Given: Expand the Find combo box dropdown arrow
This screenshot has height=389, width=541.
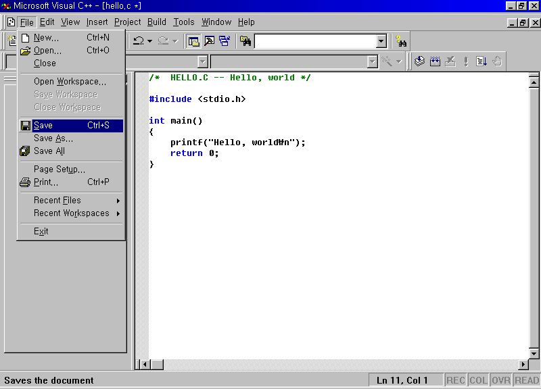Looking at the screenshot, I should coord(381,41).
